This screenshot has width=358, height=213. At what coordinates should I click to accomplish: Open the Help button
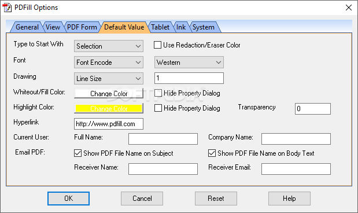[x=289, y=199]
